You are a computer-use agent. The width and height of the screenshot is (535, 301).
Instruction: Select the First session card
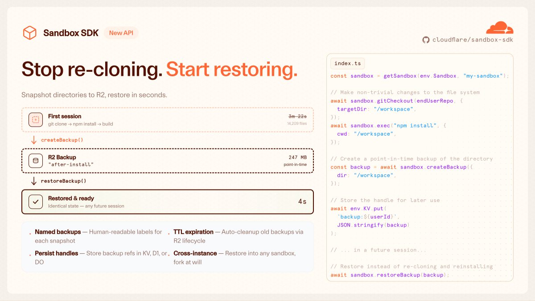(168, 120)
